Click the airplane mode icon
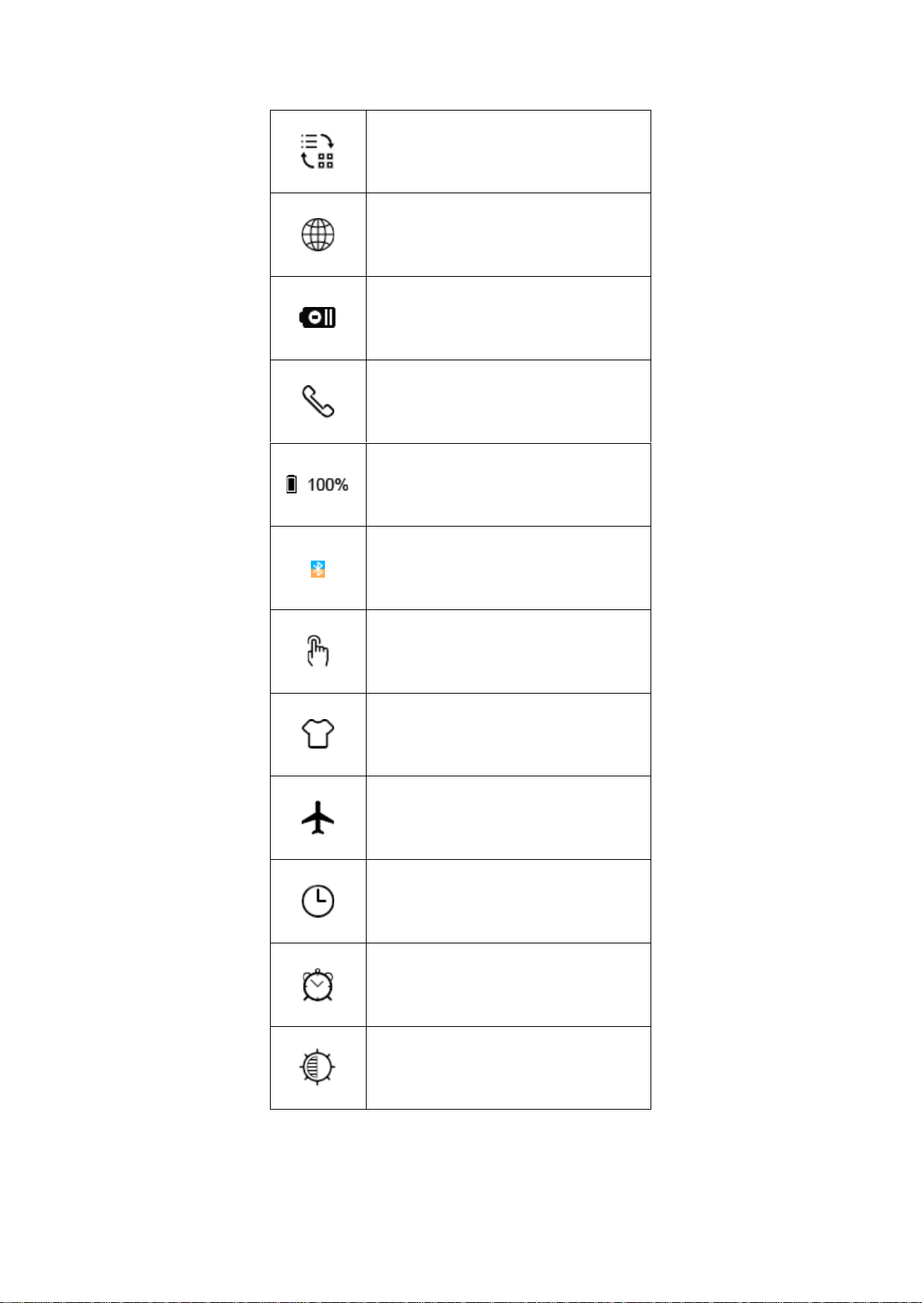 click(318, 818)
